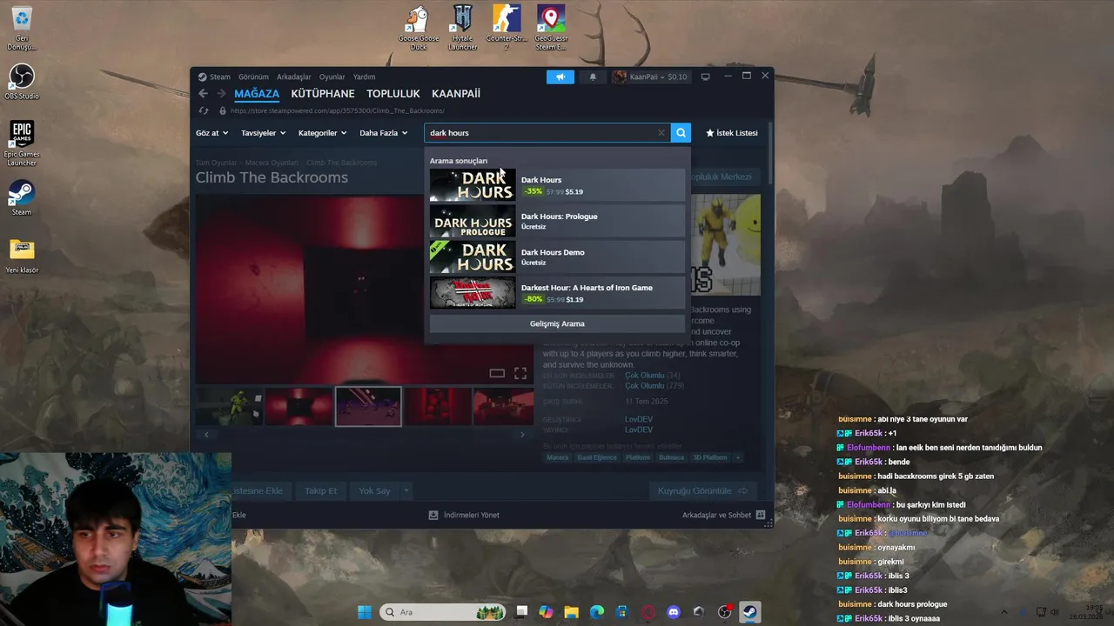Open File Explorer from the taskbar

(x=572, y=612)
